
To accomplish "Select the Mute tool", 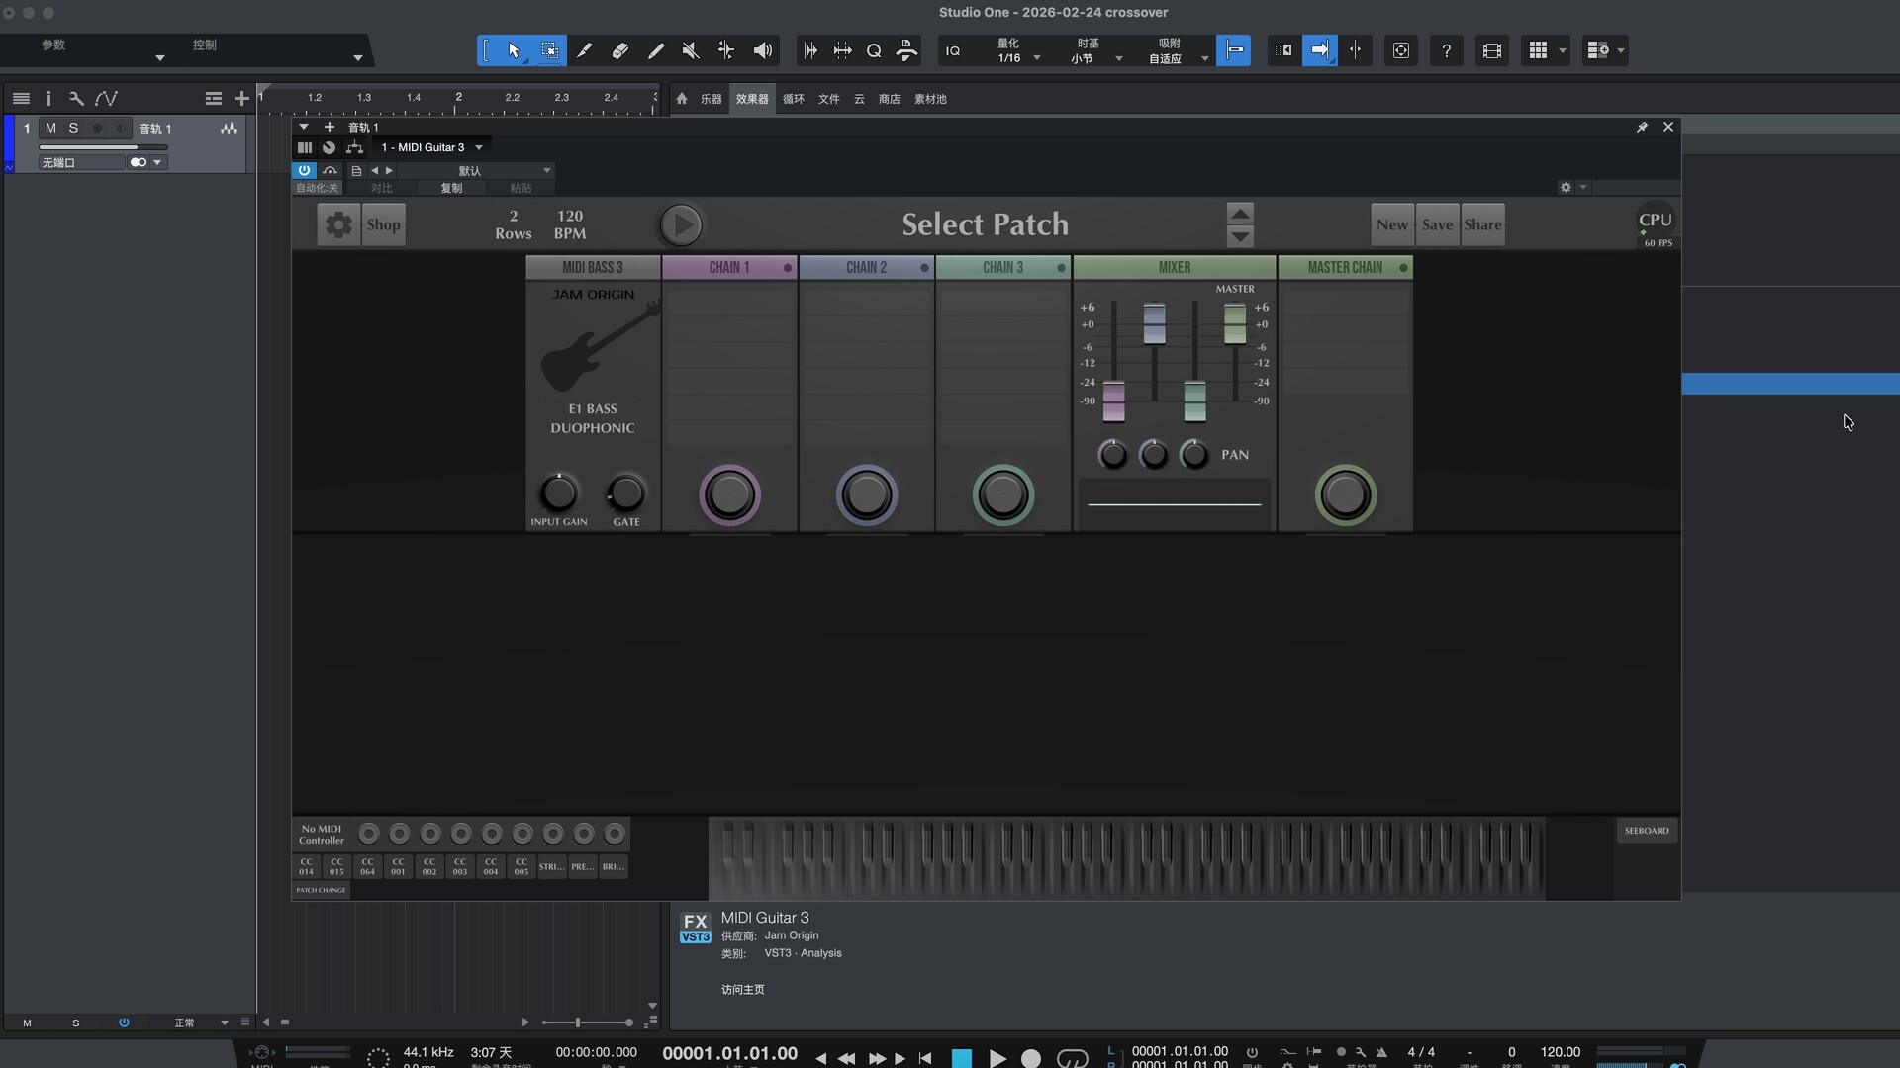I will (x=691, y=50).
